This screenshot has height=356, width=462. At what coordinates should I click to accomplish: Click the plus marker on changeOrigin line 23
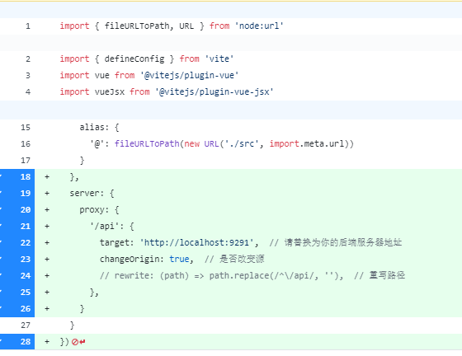coord(47,260)
